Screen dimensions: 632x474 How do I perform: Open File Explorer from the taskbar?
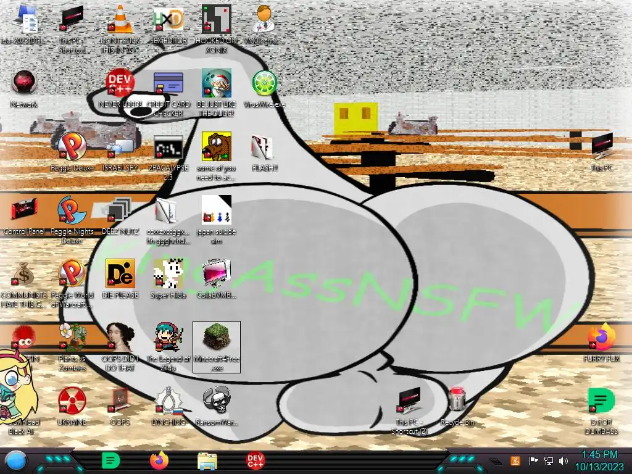click(x=207, y=461)
